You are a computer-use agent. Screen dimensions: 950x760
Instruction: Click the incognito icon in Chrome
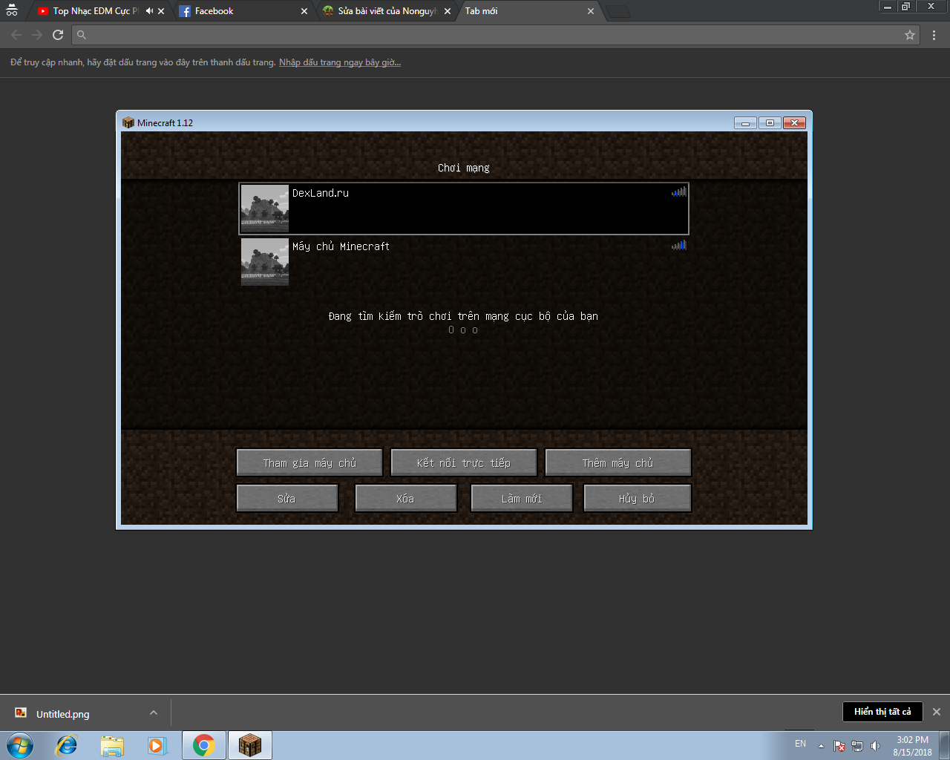click(x=12, y=10)
